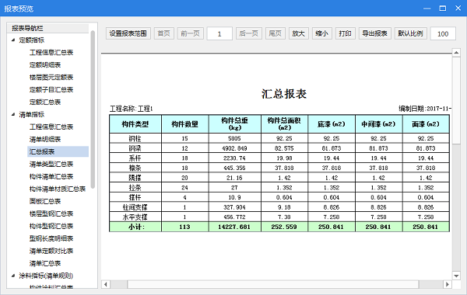Open 清单明细表 report
This screenshot has width=467, height=295.
click(x=45, y=139)
